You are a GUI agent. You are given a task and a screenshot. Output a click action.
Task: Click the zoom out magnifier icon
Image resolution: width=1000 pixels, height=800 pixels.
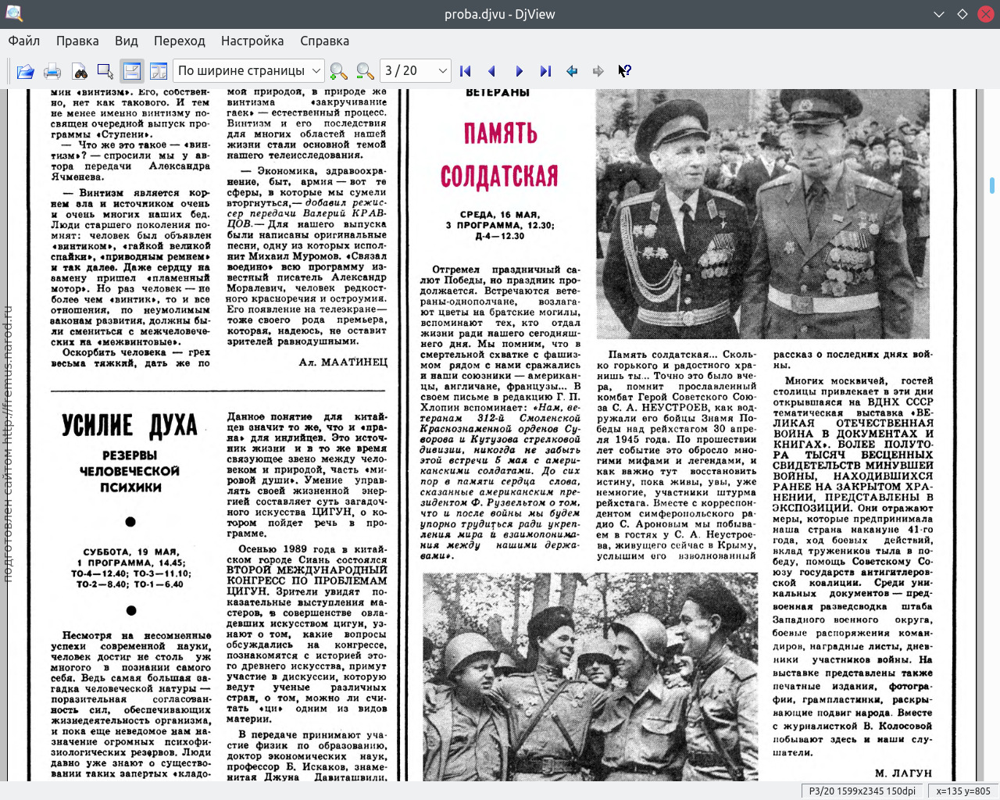point(365,71)
